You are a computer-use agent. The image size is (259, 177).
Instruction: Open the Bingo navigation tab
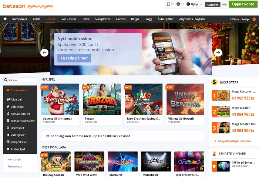tap(135, 19)
